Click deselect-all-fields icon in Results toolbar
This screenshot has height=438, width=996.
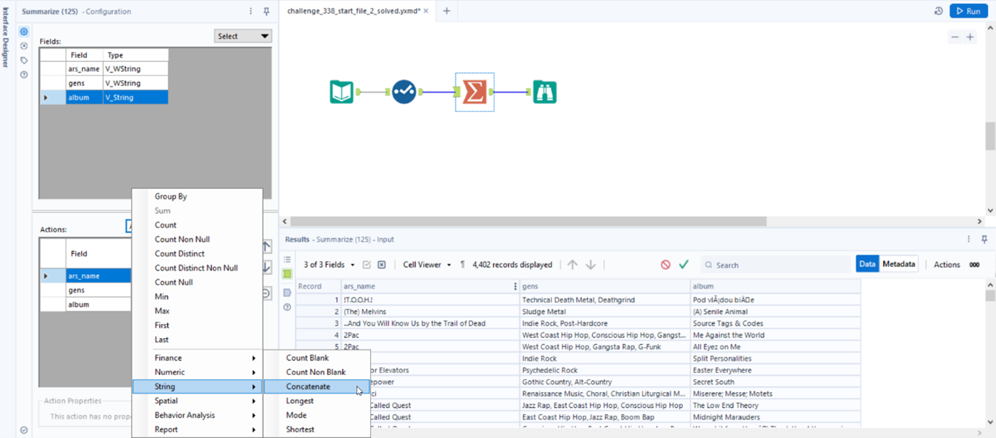tap(382, 265)
